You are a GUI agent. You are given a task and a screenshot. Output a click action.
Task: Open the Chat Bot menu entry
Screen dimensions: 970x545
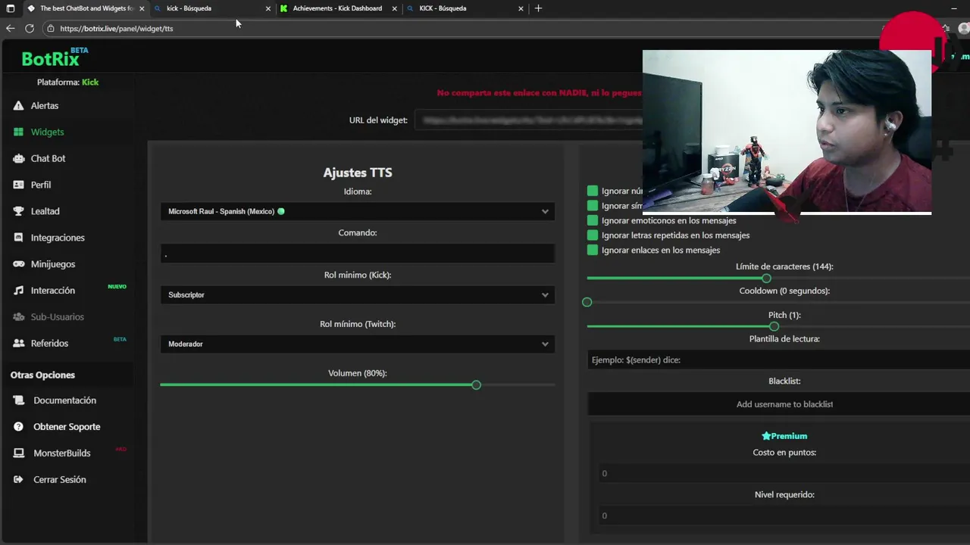[x=48, y=158]
